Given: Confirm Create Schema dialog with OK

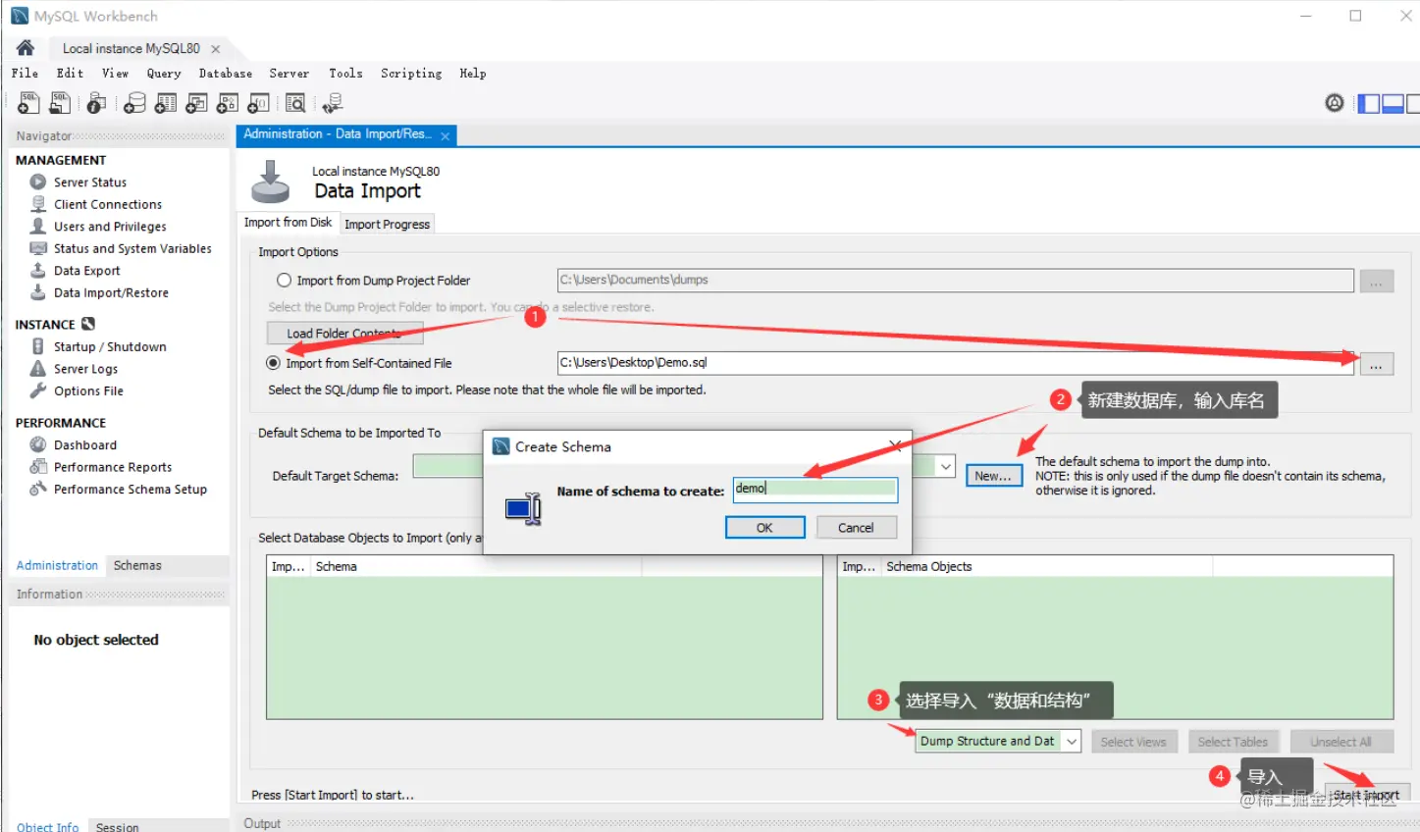Looking at the screenshot, I should (764, 528).
